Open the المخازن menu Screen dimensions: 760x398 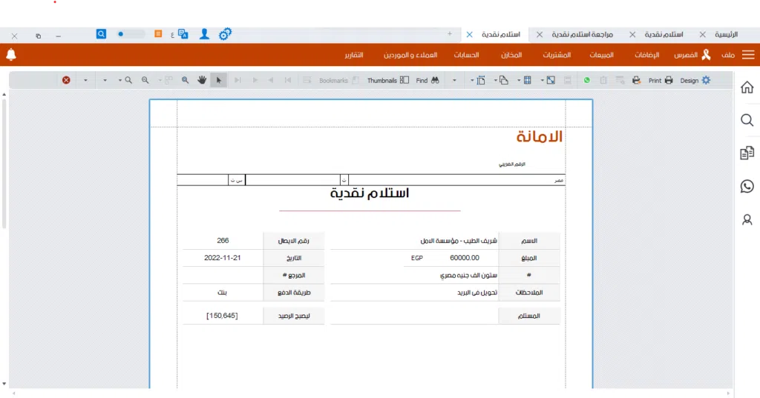(x=511, y=55)
